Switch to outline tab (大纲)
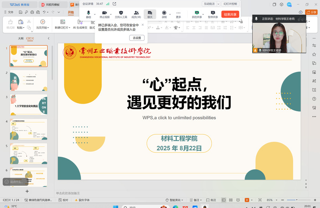320x208 pixels. coord(20,38)
